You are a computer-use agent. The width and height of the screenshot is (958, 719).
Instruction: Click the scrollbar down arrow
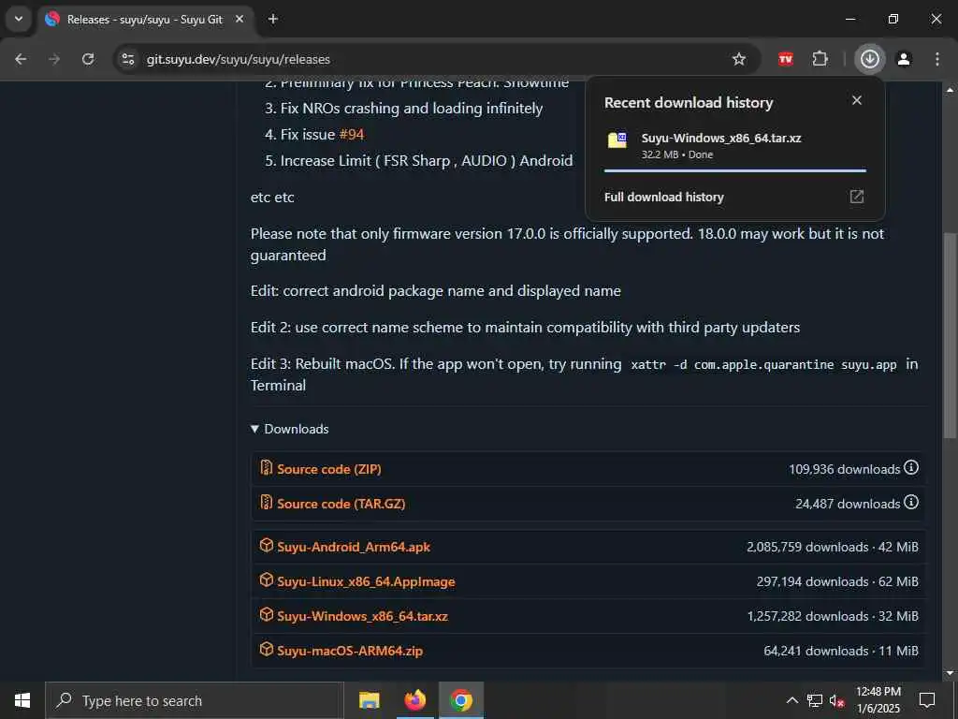950,673
